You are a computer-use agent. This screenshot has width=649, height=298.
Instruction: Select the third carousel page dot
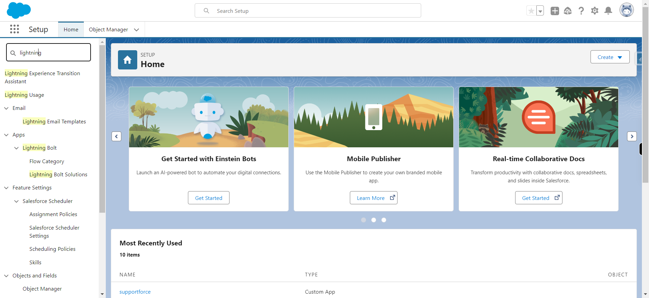384,220
